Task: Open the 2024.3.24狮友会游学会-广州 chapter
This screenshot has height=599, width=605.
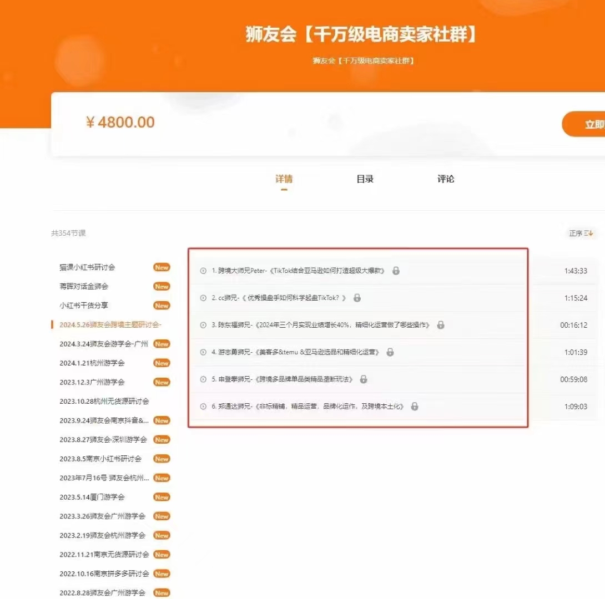Action: pyautogui.click(x=104, y=344)
